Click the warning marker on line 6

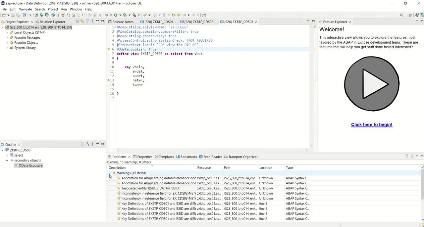coord(109,49)
